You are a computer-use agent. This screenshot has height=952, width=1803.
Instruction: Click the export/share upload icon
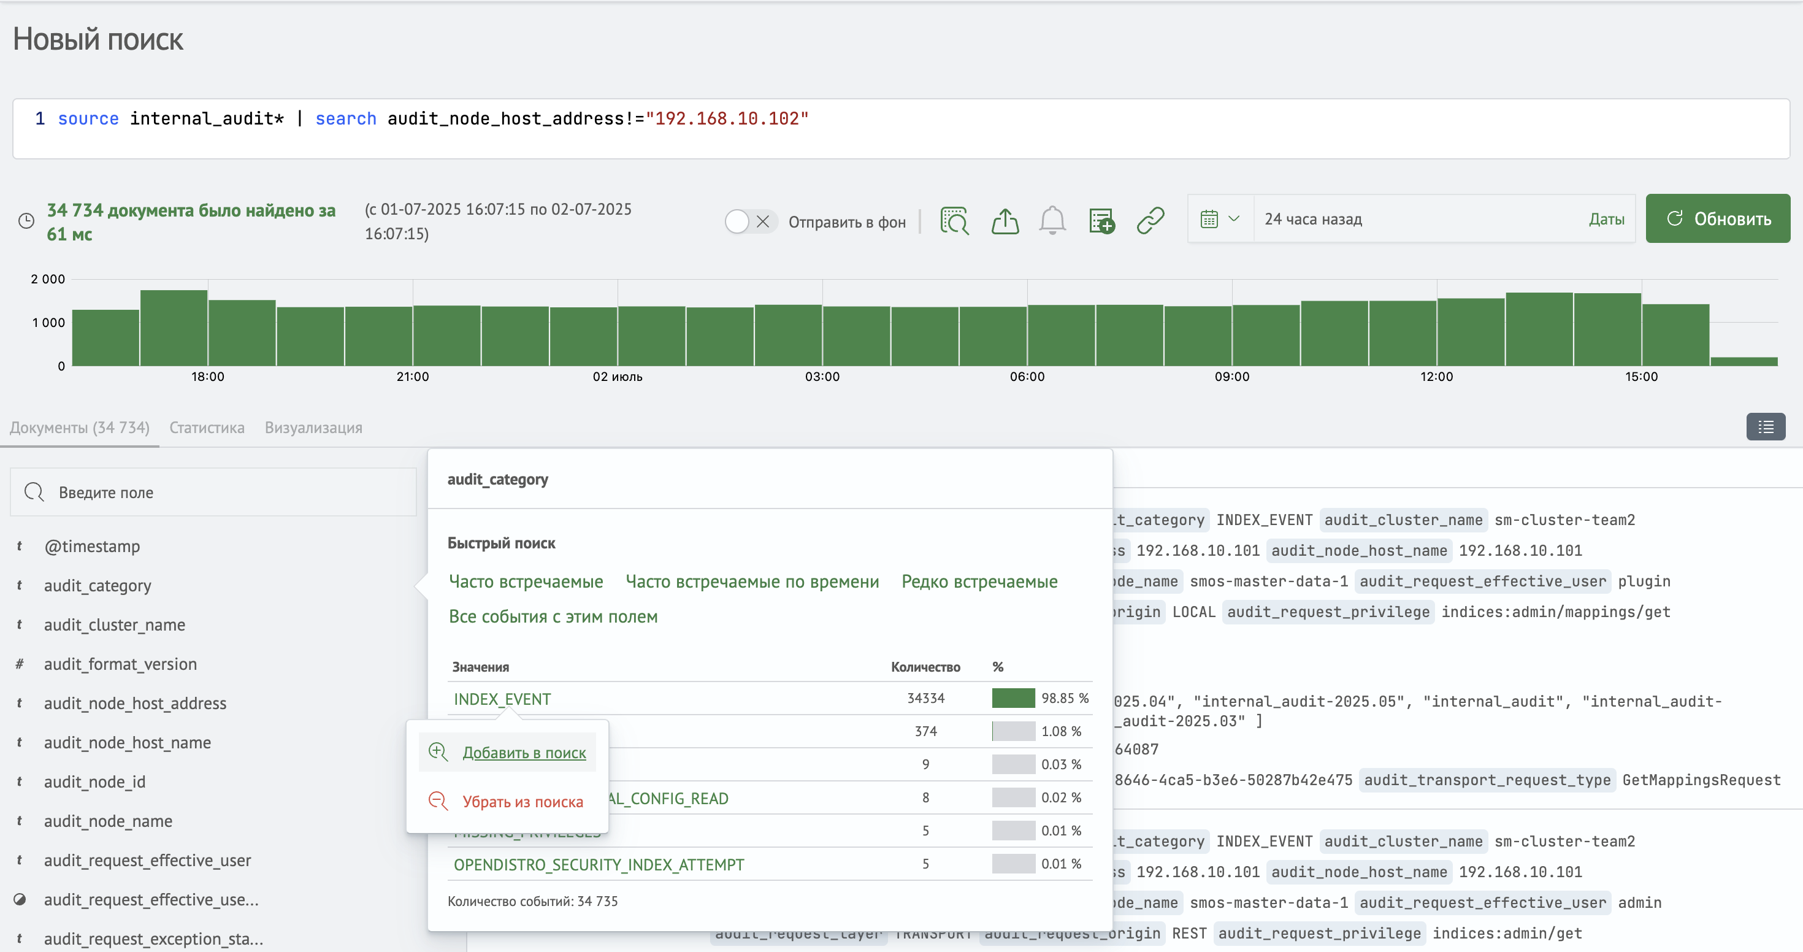pos(1005,220)
